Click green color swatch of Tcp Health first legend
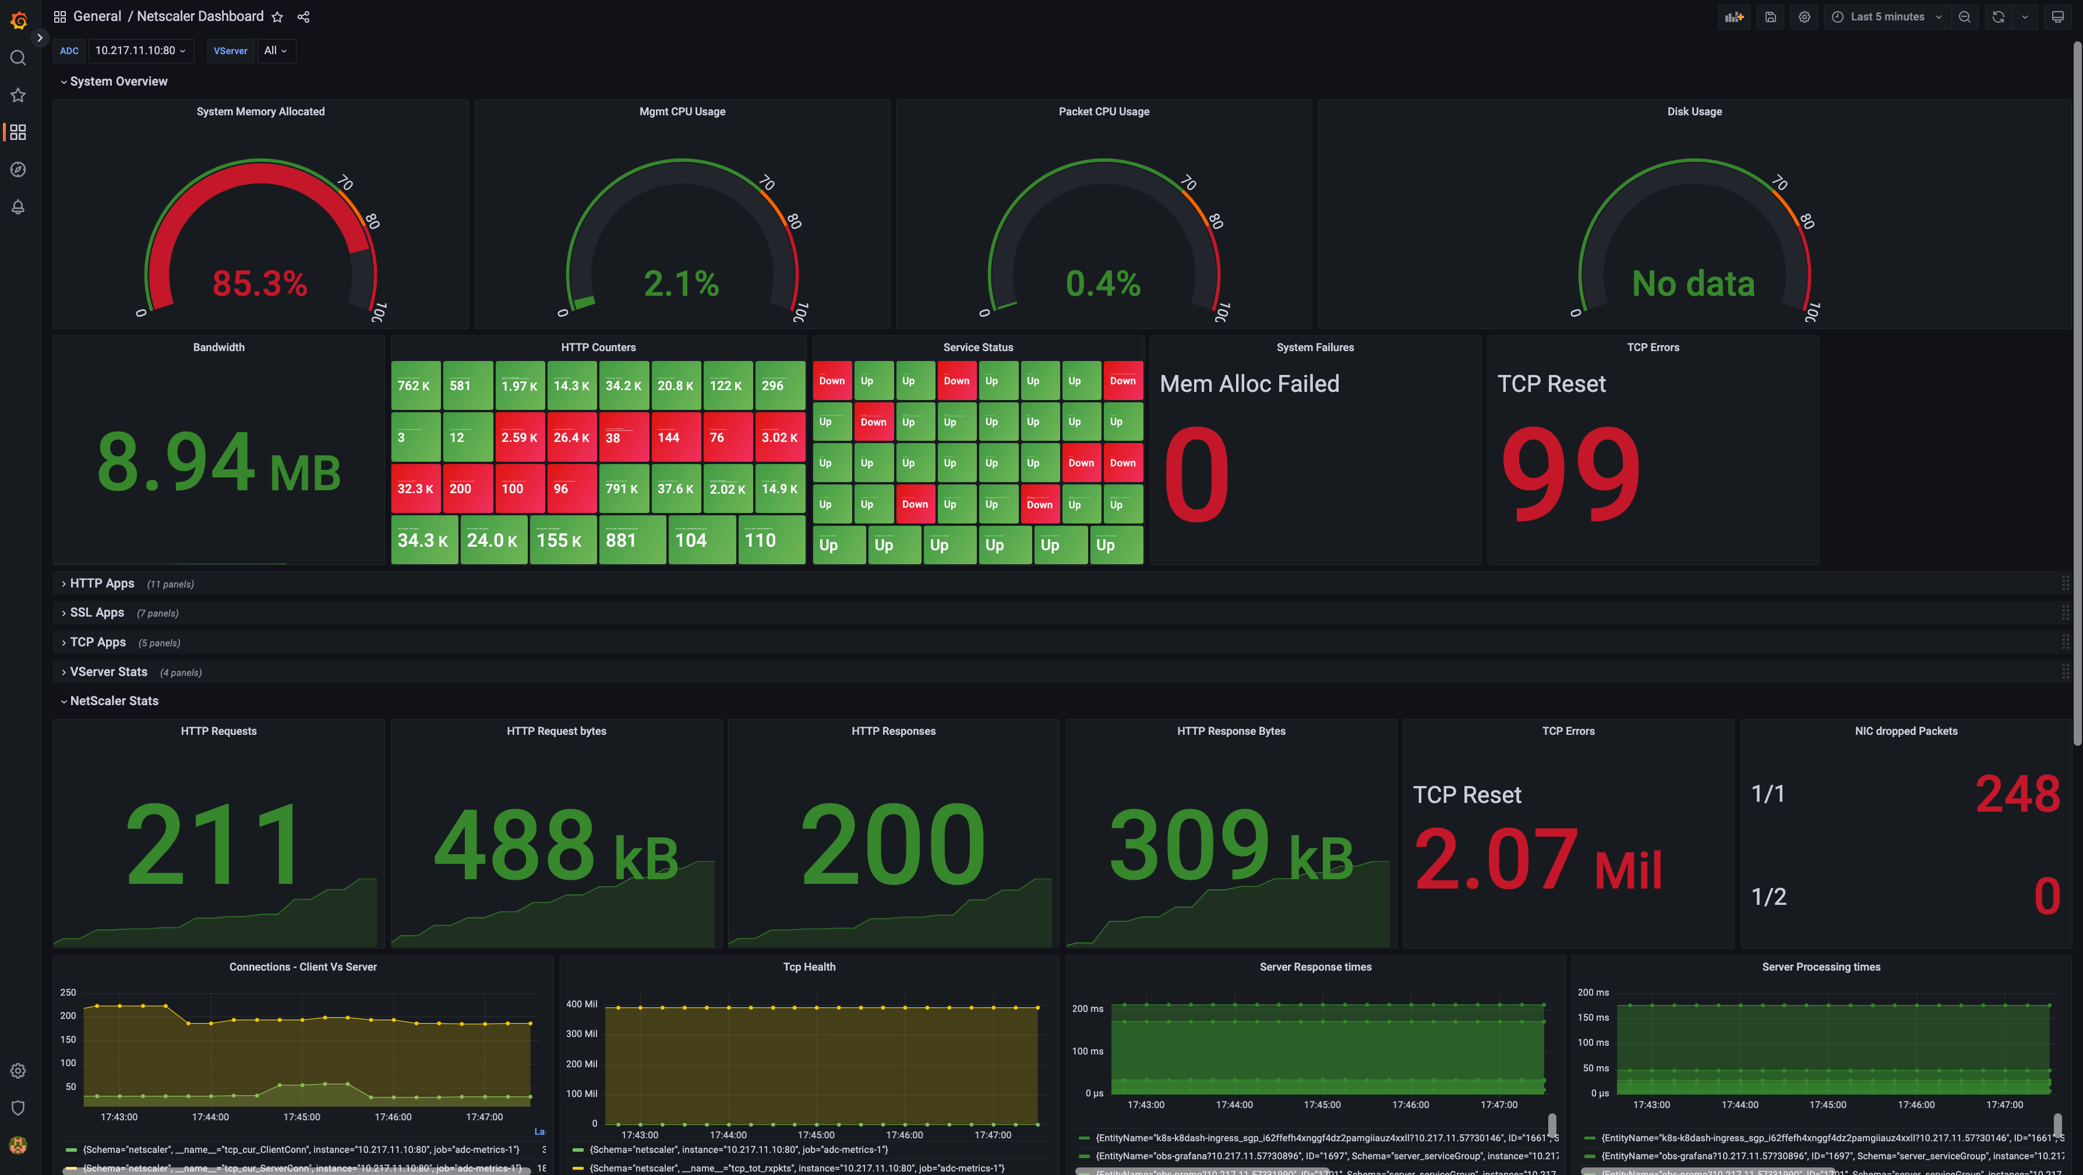2083x1175 pixels. tap(578, 1149)
